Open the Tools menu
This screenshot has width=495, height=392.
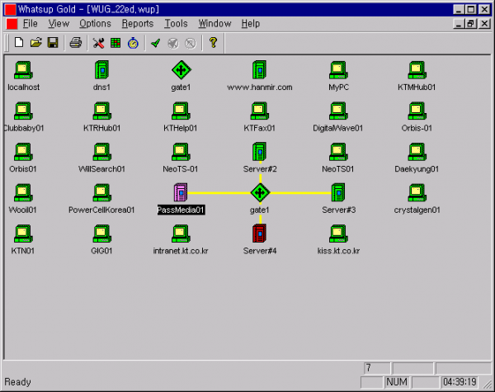point(176,24)
